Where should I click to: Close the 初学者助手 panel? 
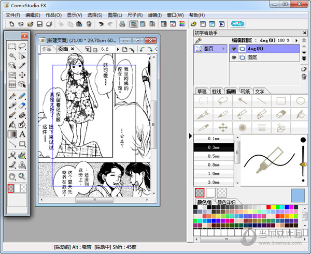tap(305, 33)
